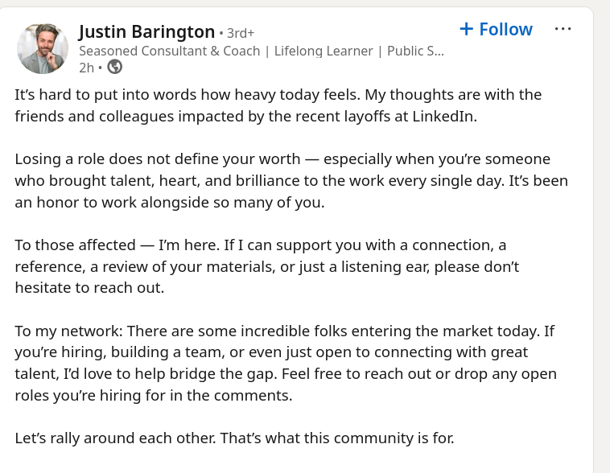This screenshot has height=473, width=610.
Task: Click the 2h post timestamp
Action: pos(86,68)
